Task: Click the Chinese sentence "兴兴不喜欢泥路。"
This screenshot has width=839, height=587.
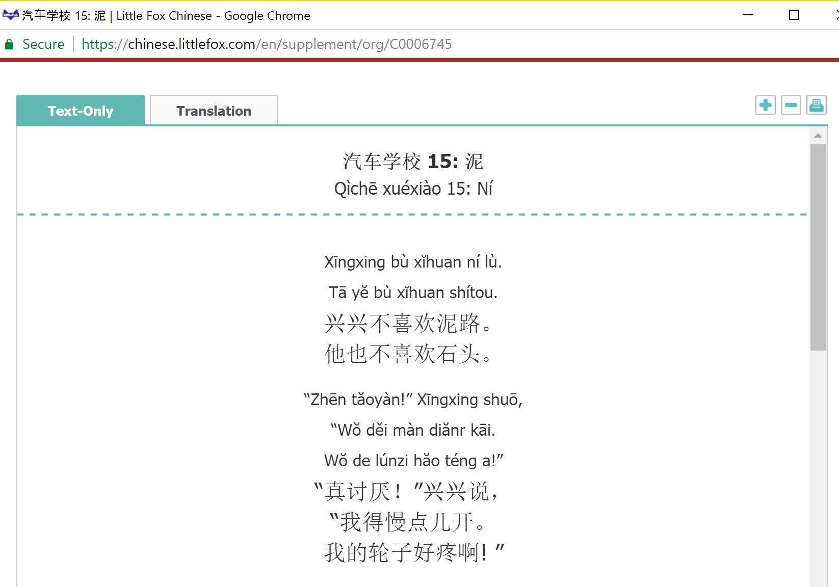Action: 408,324
